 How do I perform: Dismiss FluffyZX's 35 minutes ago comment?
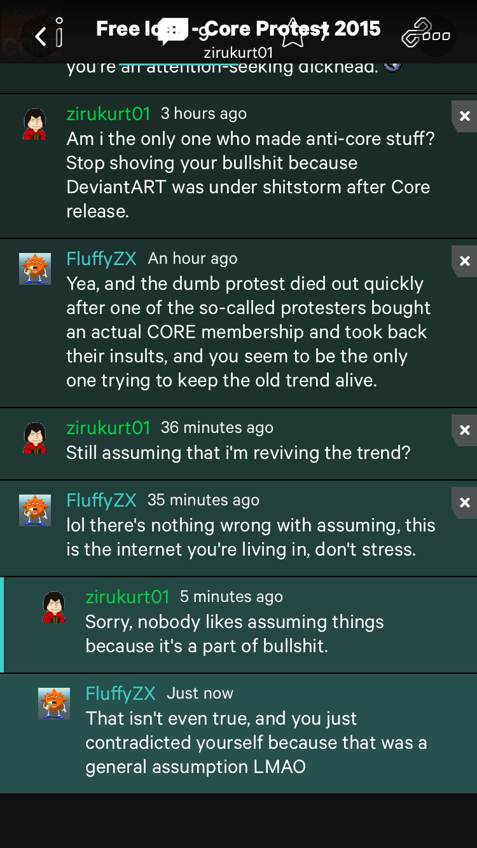coord(464,502)
